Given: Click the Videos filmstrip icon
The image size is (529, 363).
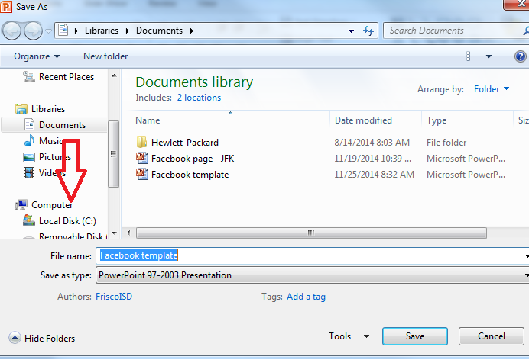Looking at the screenshot, I should point(29,173).
